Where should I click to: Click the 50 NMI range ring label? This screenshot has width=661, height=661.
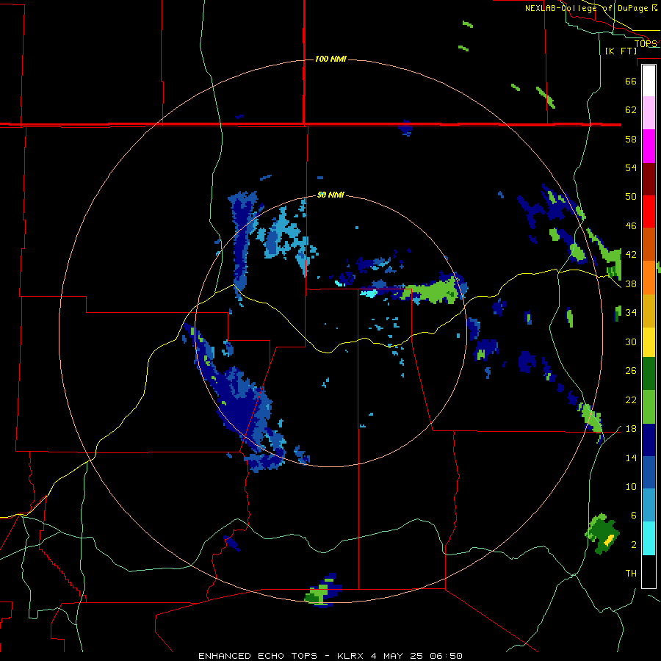[330, 195]
